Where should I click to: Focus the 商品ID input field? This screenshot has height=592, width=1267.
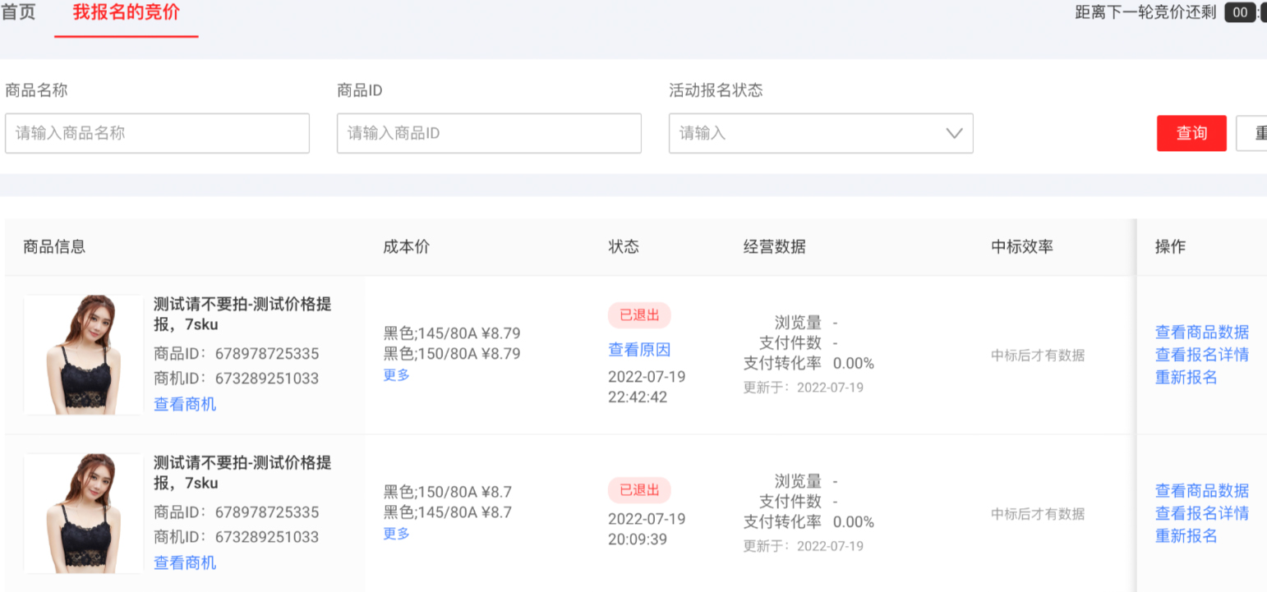488,133
